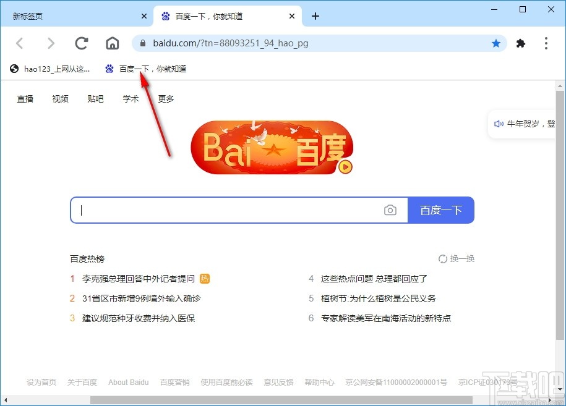Go back using the back arrow
Screen dimensions: 566x406
19,43
